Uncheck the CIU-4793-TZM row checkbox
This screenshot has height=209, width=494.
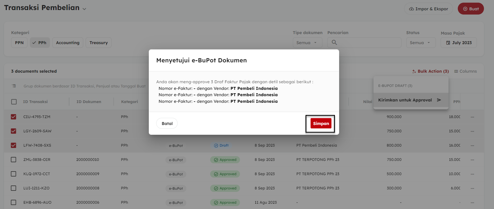[13, 117]
